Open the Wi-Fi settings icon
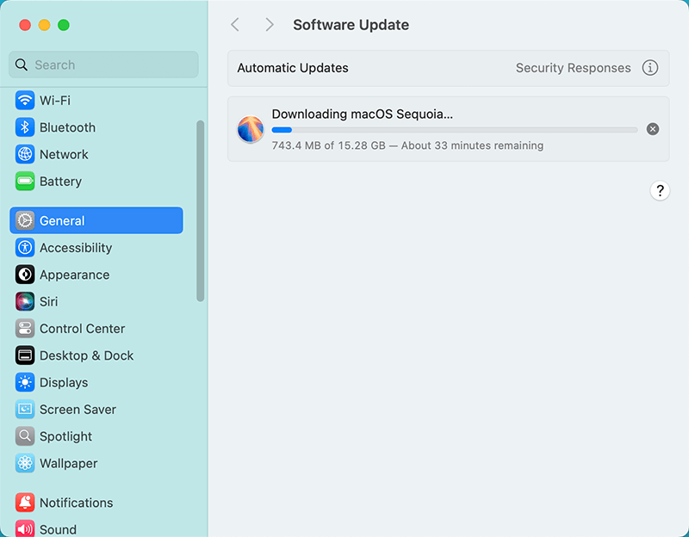 click(24, 101)
